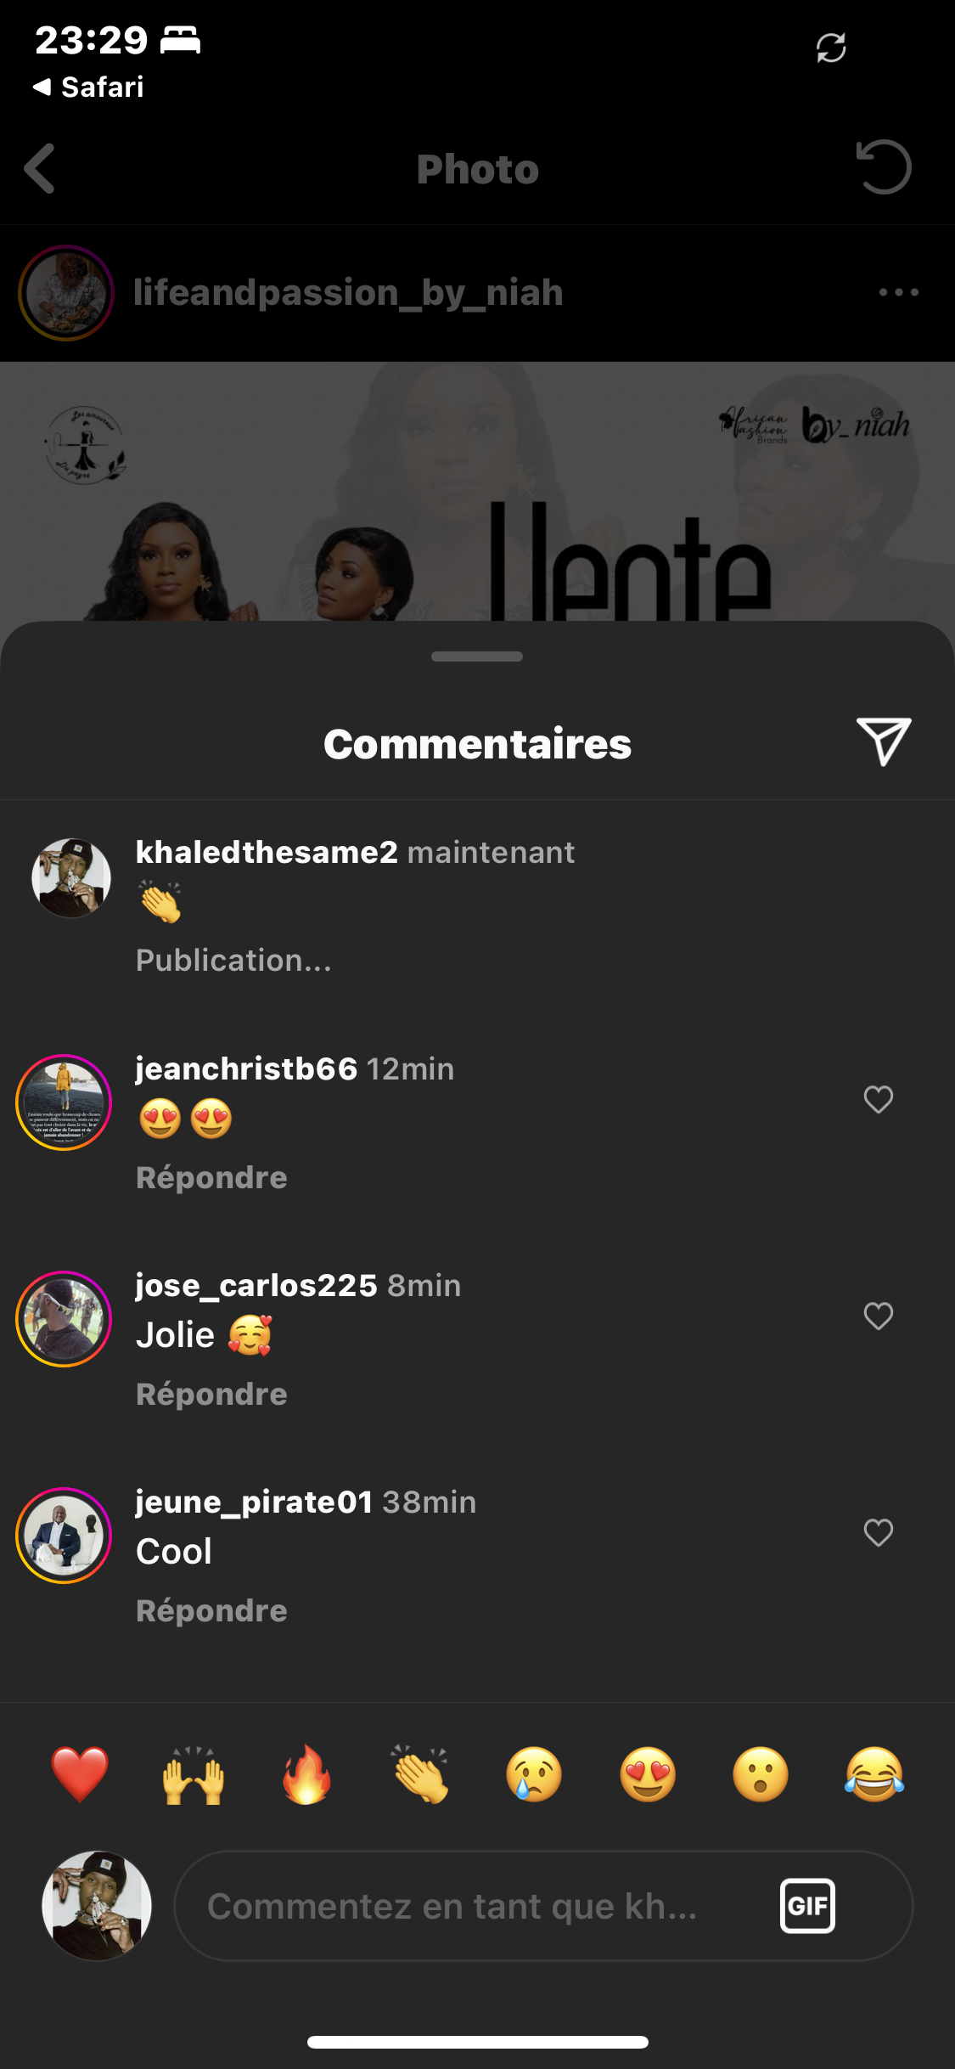Insert the crying face emoji
955x2069 pixels.
534,1774
